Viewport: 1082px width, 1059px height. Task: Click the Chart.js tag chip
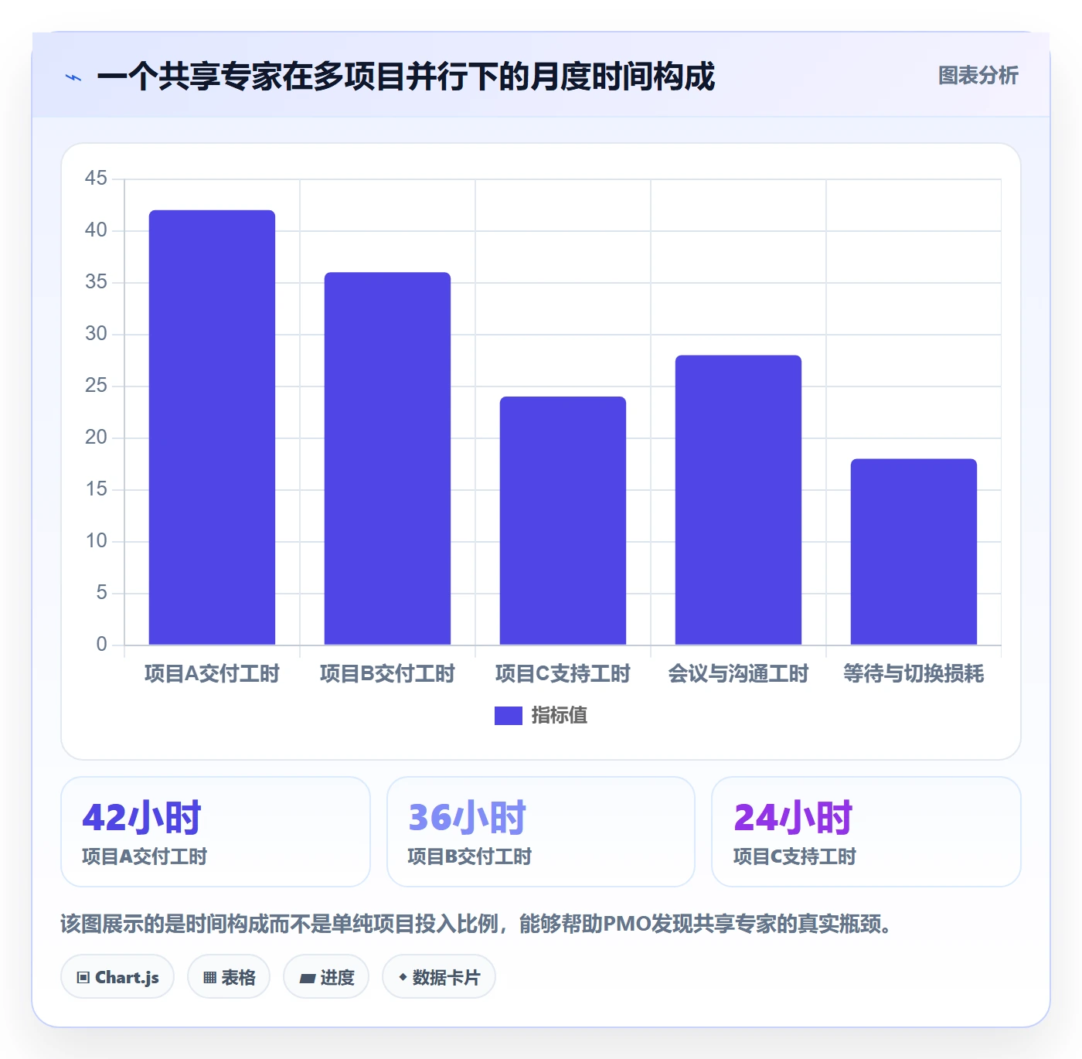(117, 977)
